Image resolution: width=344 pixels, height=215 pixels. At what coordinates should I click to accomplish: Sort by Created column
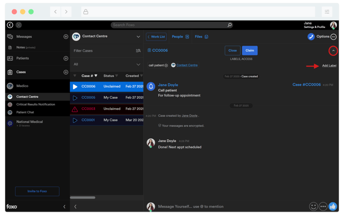click(134, 75)
